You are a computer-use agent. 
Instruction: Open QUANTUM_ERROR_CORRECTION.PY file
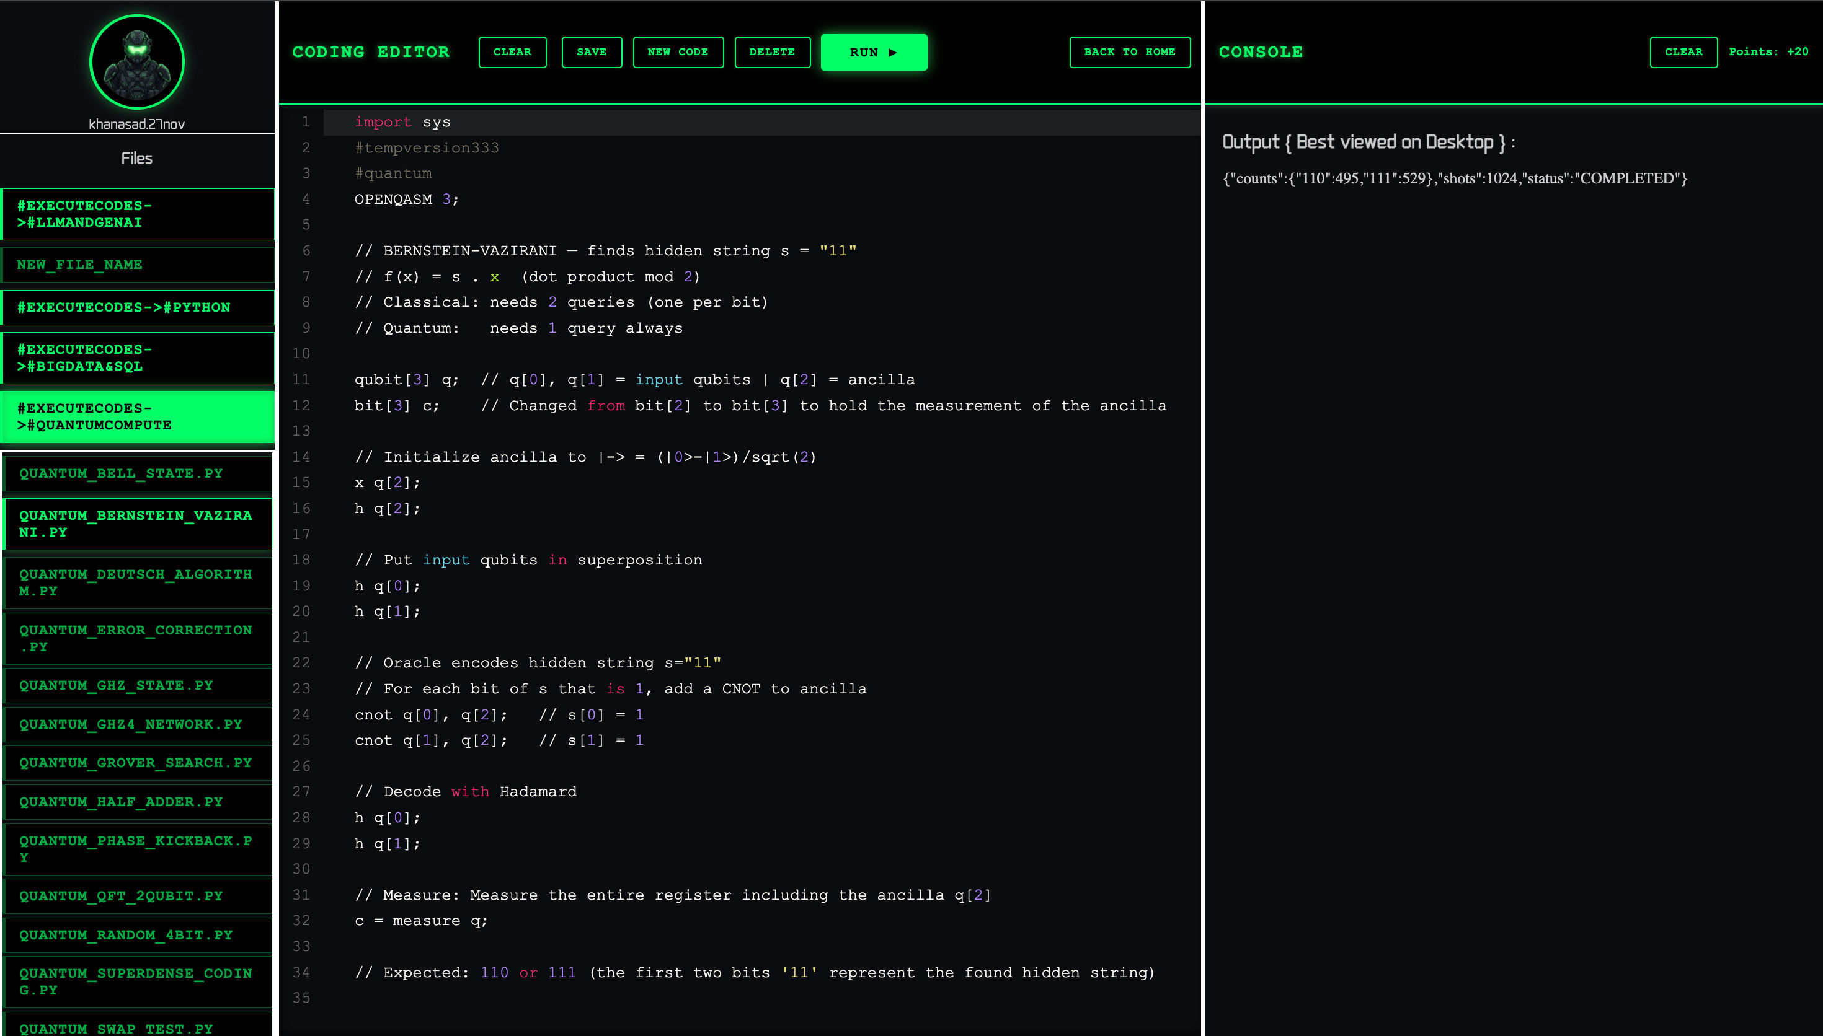tap(138, 638)
